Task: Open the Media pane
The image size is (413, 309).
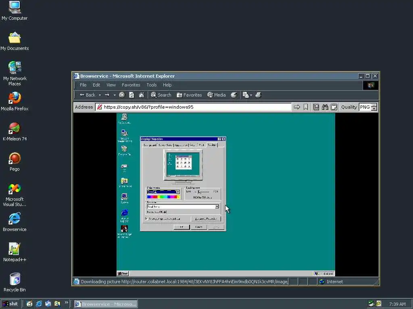Action: [x=217, y=95]
